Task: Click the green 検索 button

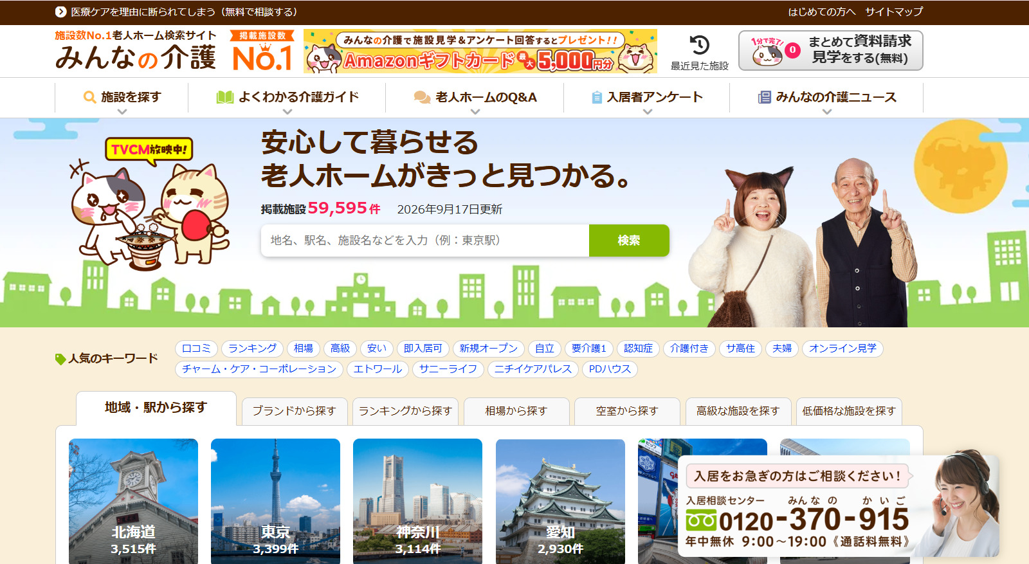Action: click(629, 241)
